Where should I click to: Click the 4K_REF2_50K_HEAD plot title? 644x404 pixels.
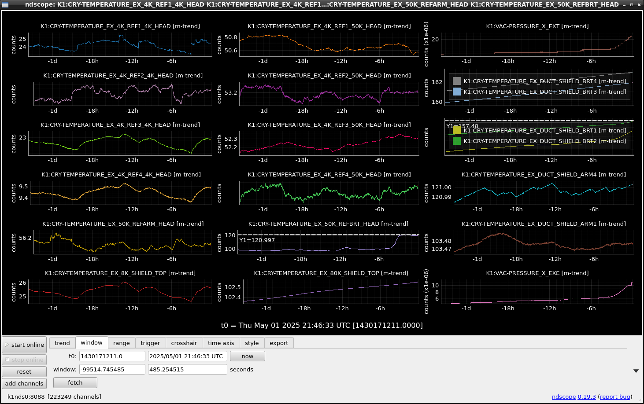tap(329, 76)
